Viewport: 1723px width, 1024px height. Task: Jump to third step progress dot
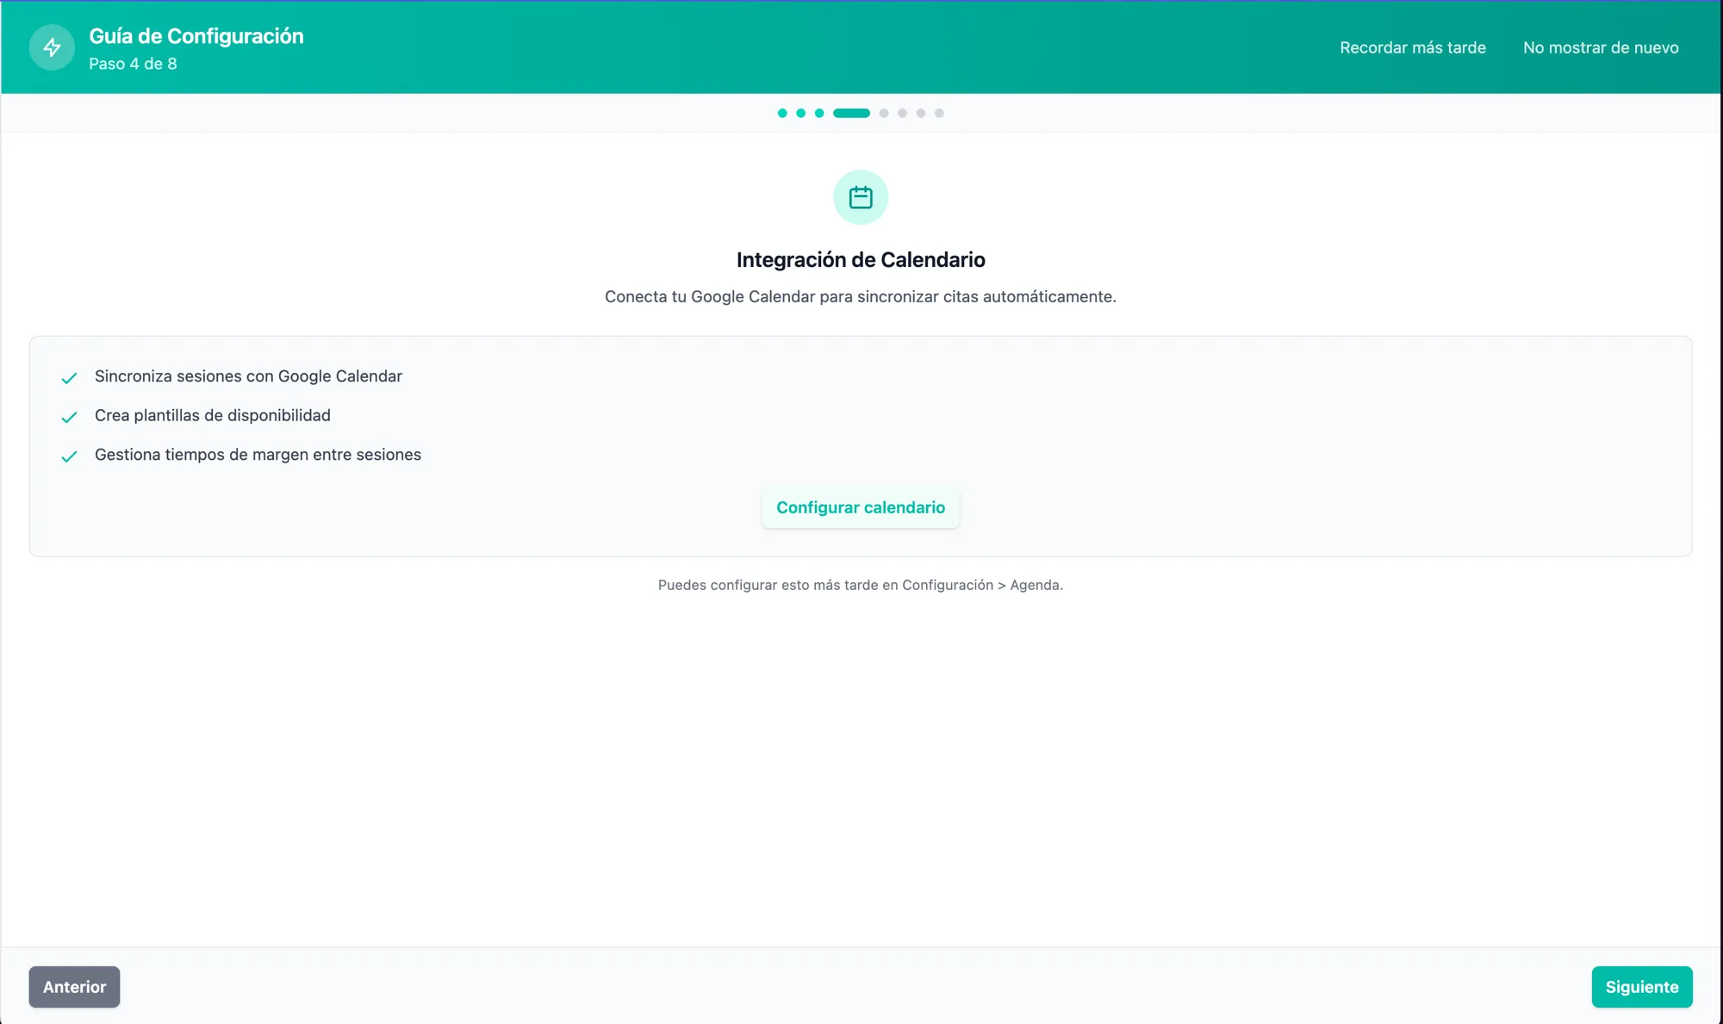[819, 113]
